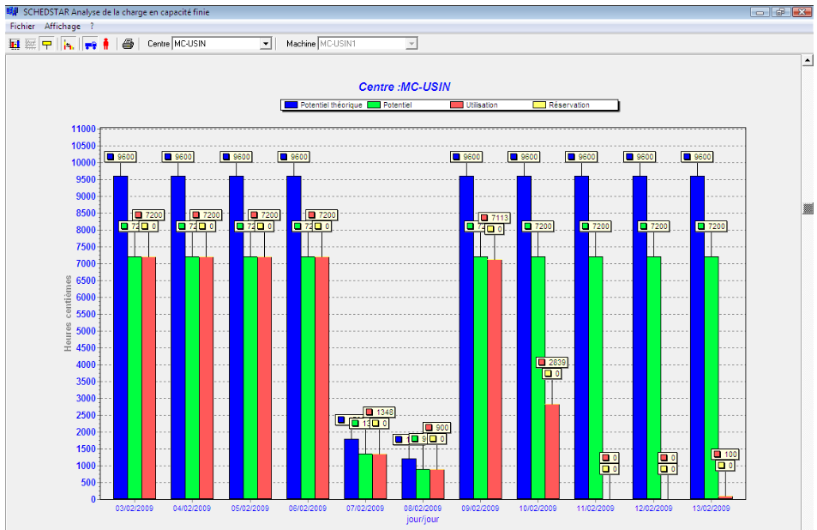
Task: Click the SCHEDSTAR icon in the title bar
Action: pos(12,12)
